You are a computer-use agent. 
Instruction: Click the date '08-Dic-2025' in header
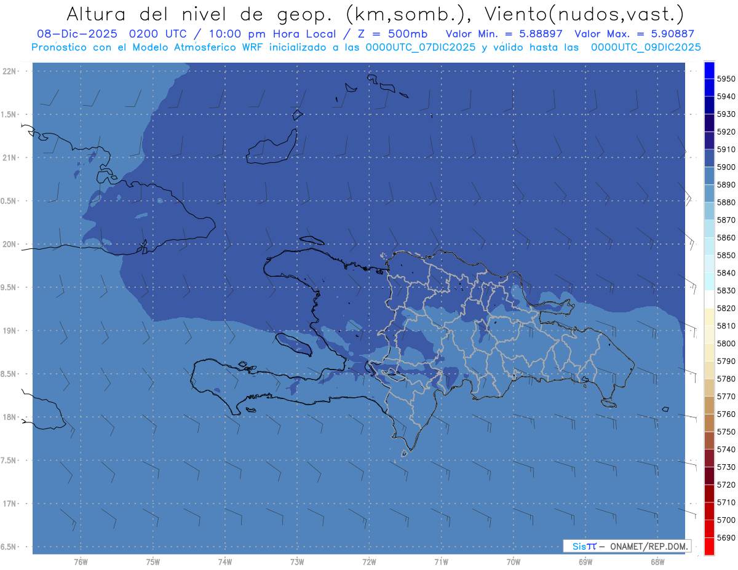(78, 34)
